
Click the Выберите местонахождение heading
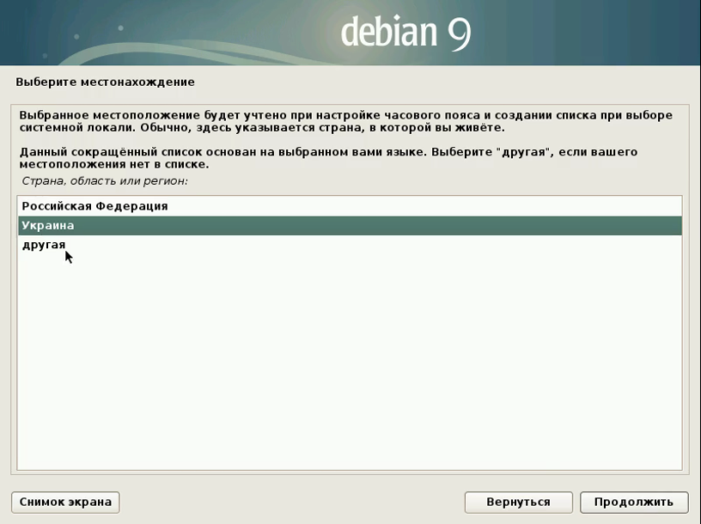click(105, 82)
